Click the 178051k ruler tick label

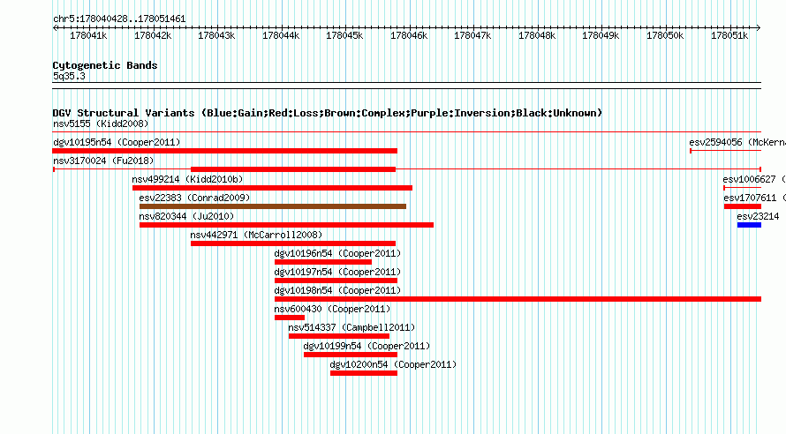729,35
